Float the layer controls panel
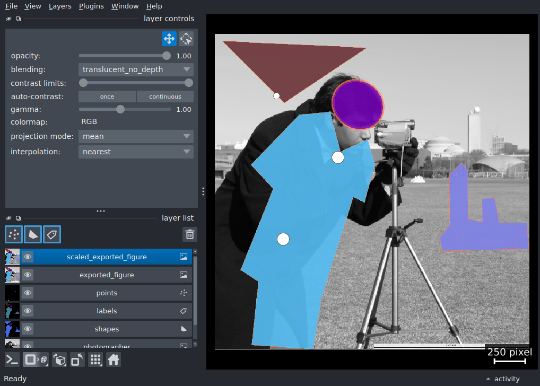Screen dimensions: 540x386 click(18, 19)
